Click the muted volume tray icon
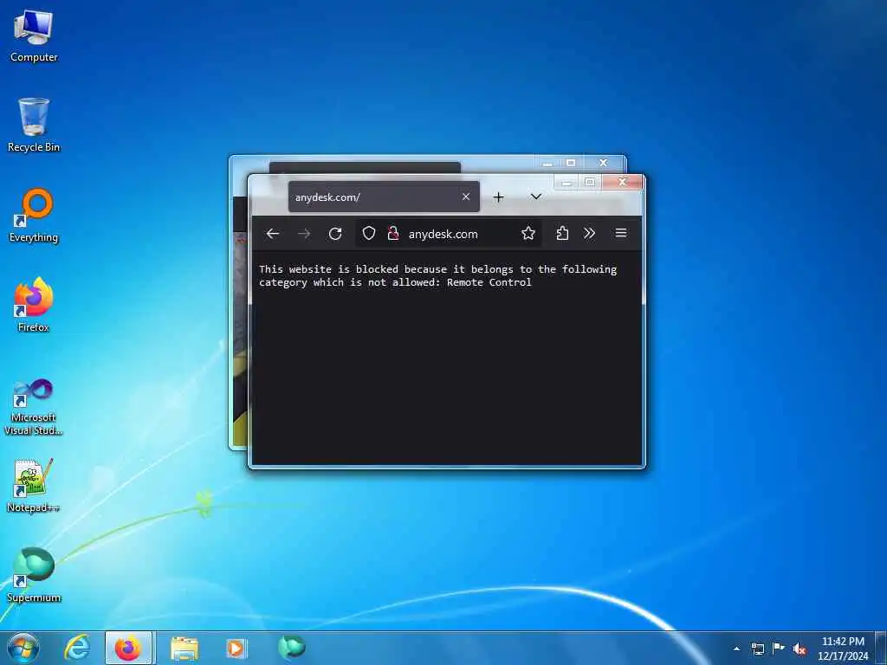The width and height of the screenshot is (887, 665). click(x=800, y=649)
